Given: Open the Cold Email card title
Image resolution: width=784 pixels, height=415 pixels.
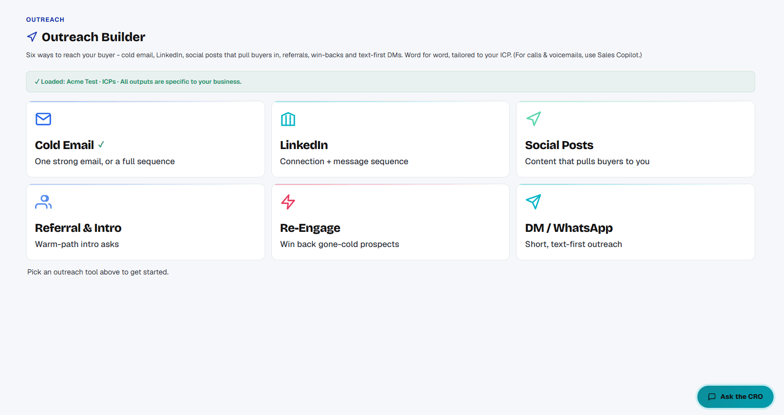Looking at the screenshot, I should (64, 145).
